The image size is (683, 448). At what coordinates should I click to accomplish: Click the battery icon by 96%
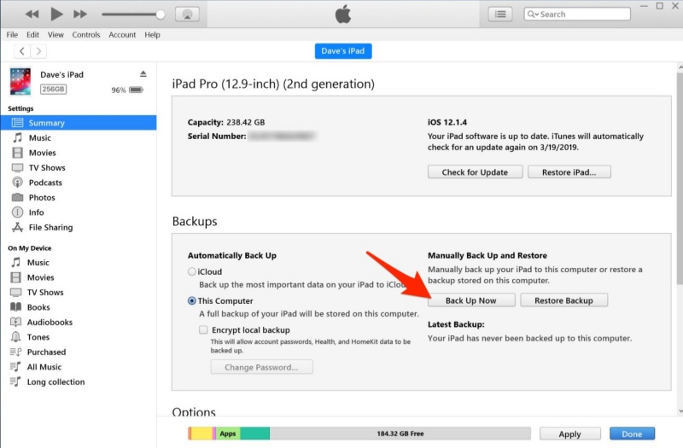pyautogui.click(x=136, y=90)
